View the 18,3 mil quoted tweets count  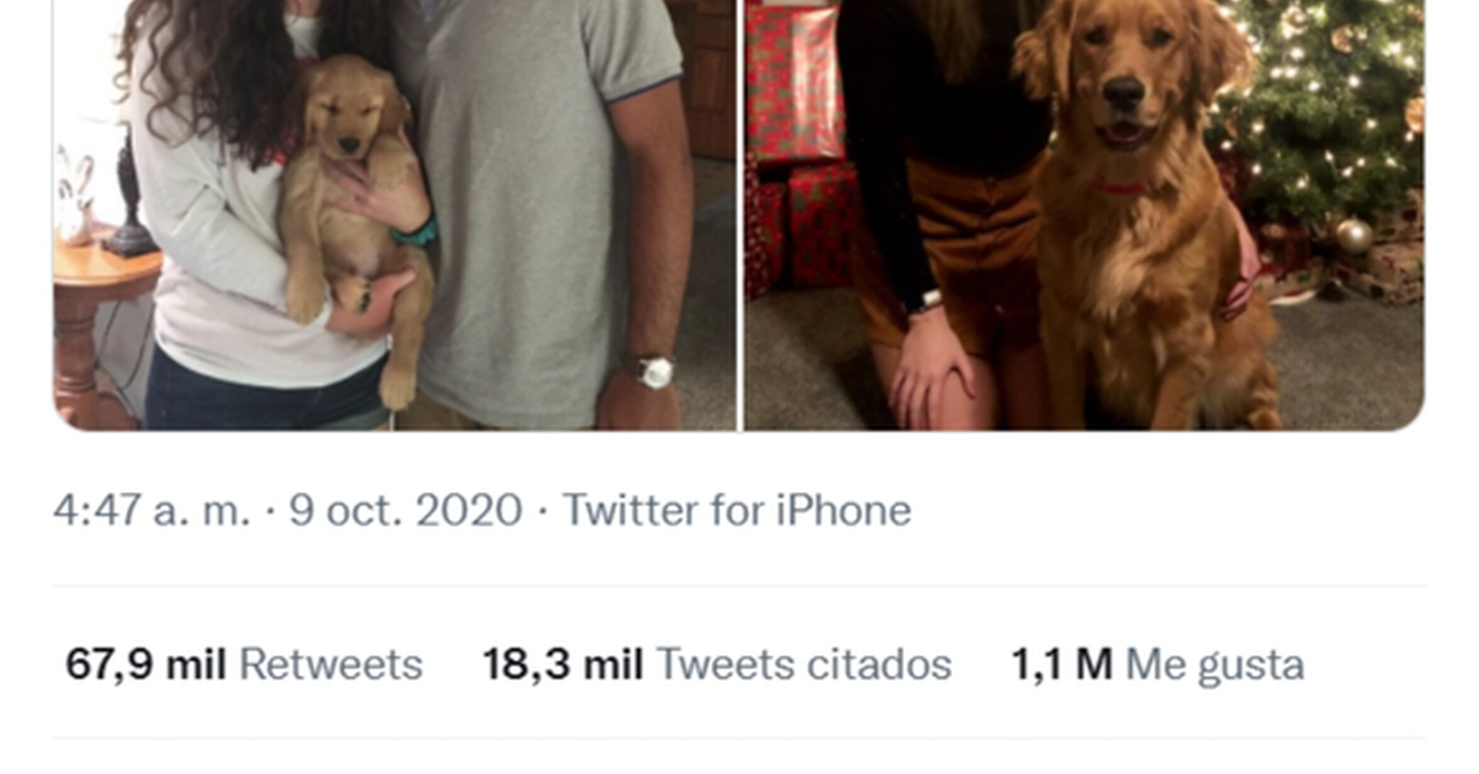tap(563, 665)
